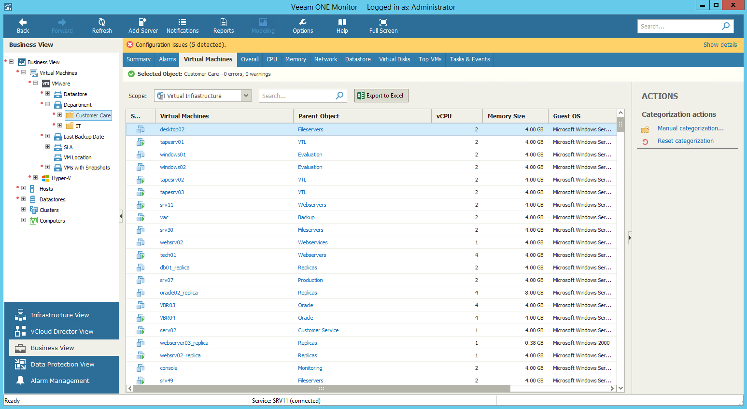The width and height of the screenshot is (747, 409).
Task: Open the oracle02_replica VM link
Action: (179, 293)
